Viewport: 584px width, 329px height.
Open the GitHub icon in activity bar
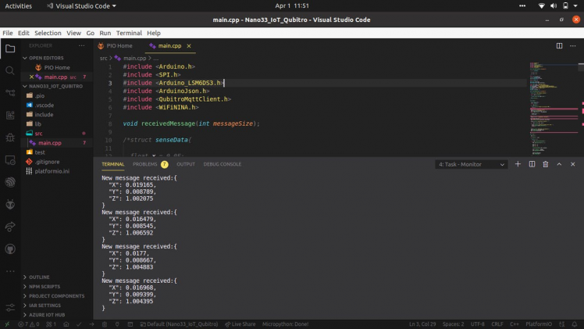coord(10,249)
